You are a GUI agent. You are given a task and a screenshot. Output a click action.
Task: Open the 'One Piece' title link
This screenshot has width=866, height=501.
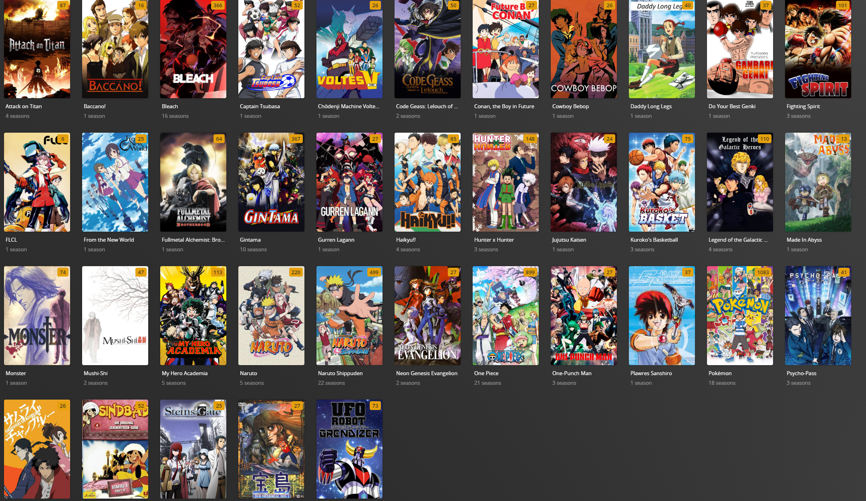486,373
